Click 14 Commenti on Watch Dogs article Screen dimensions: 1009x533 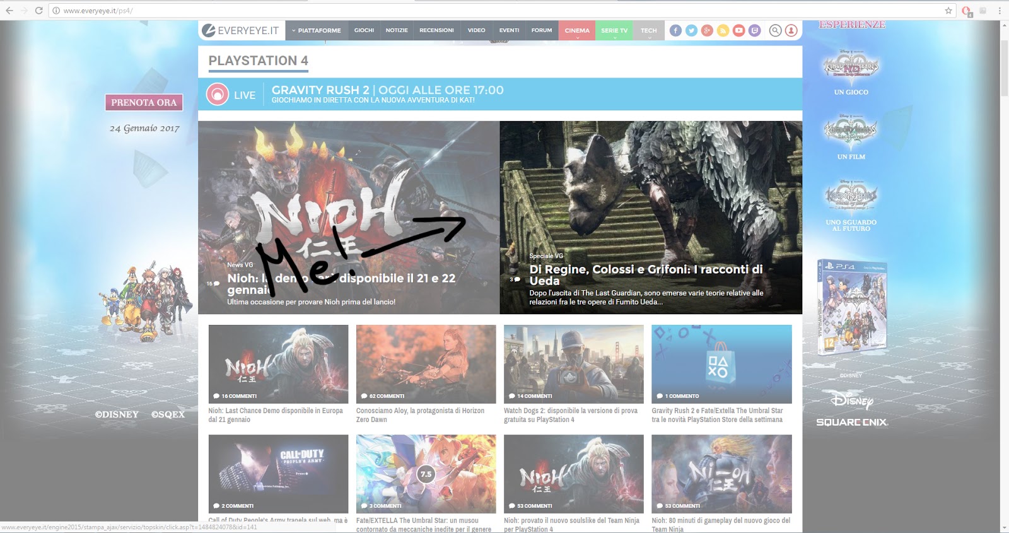530,396
